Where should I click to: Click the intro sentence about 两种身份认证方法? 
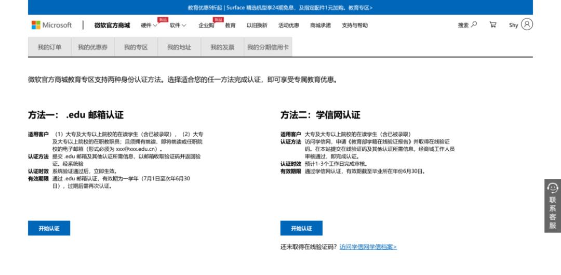183,80
